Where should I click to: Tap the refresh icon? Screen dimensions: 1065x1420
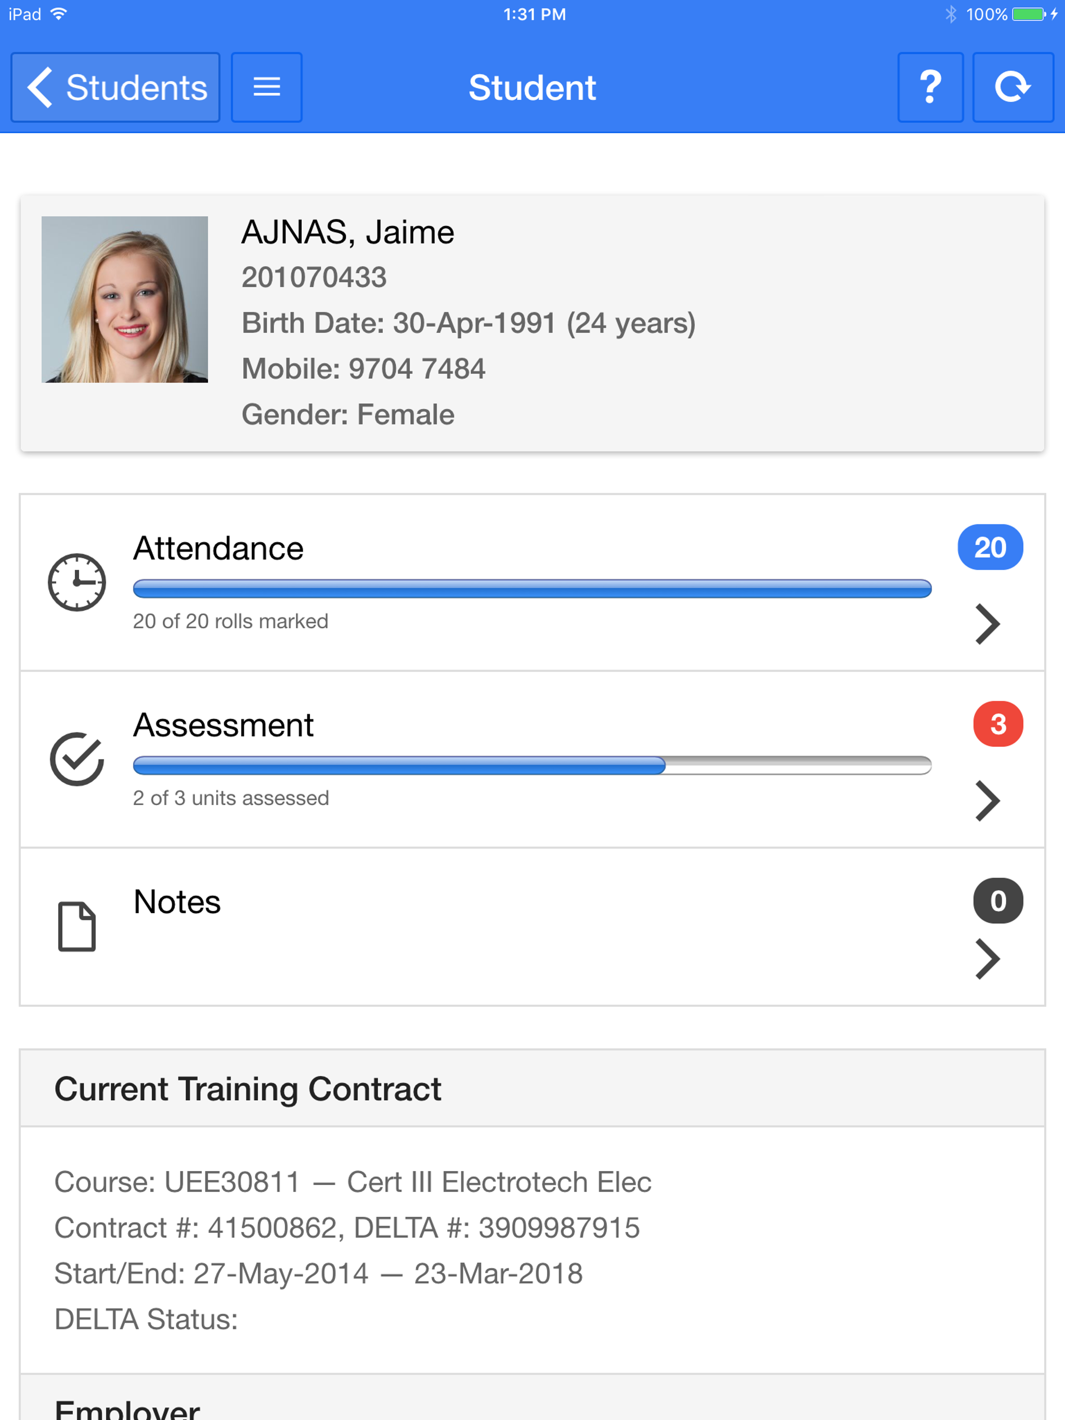1013,87
